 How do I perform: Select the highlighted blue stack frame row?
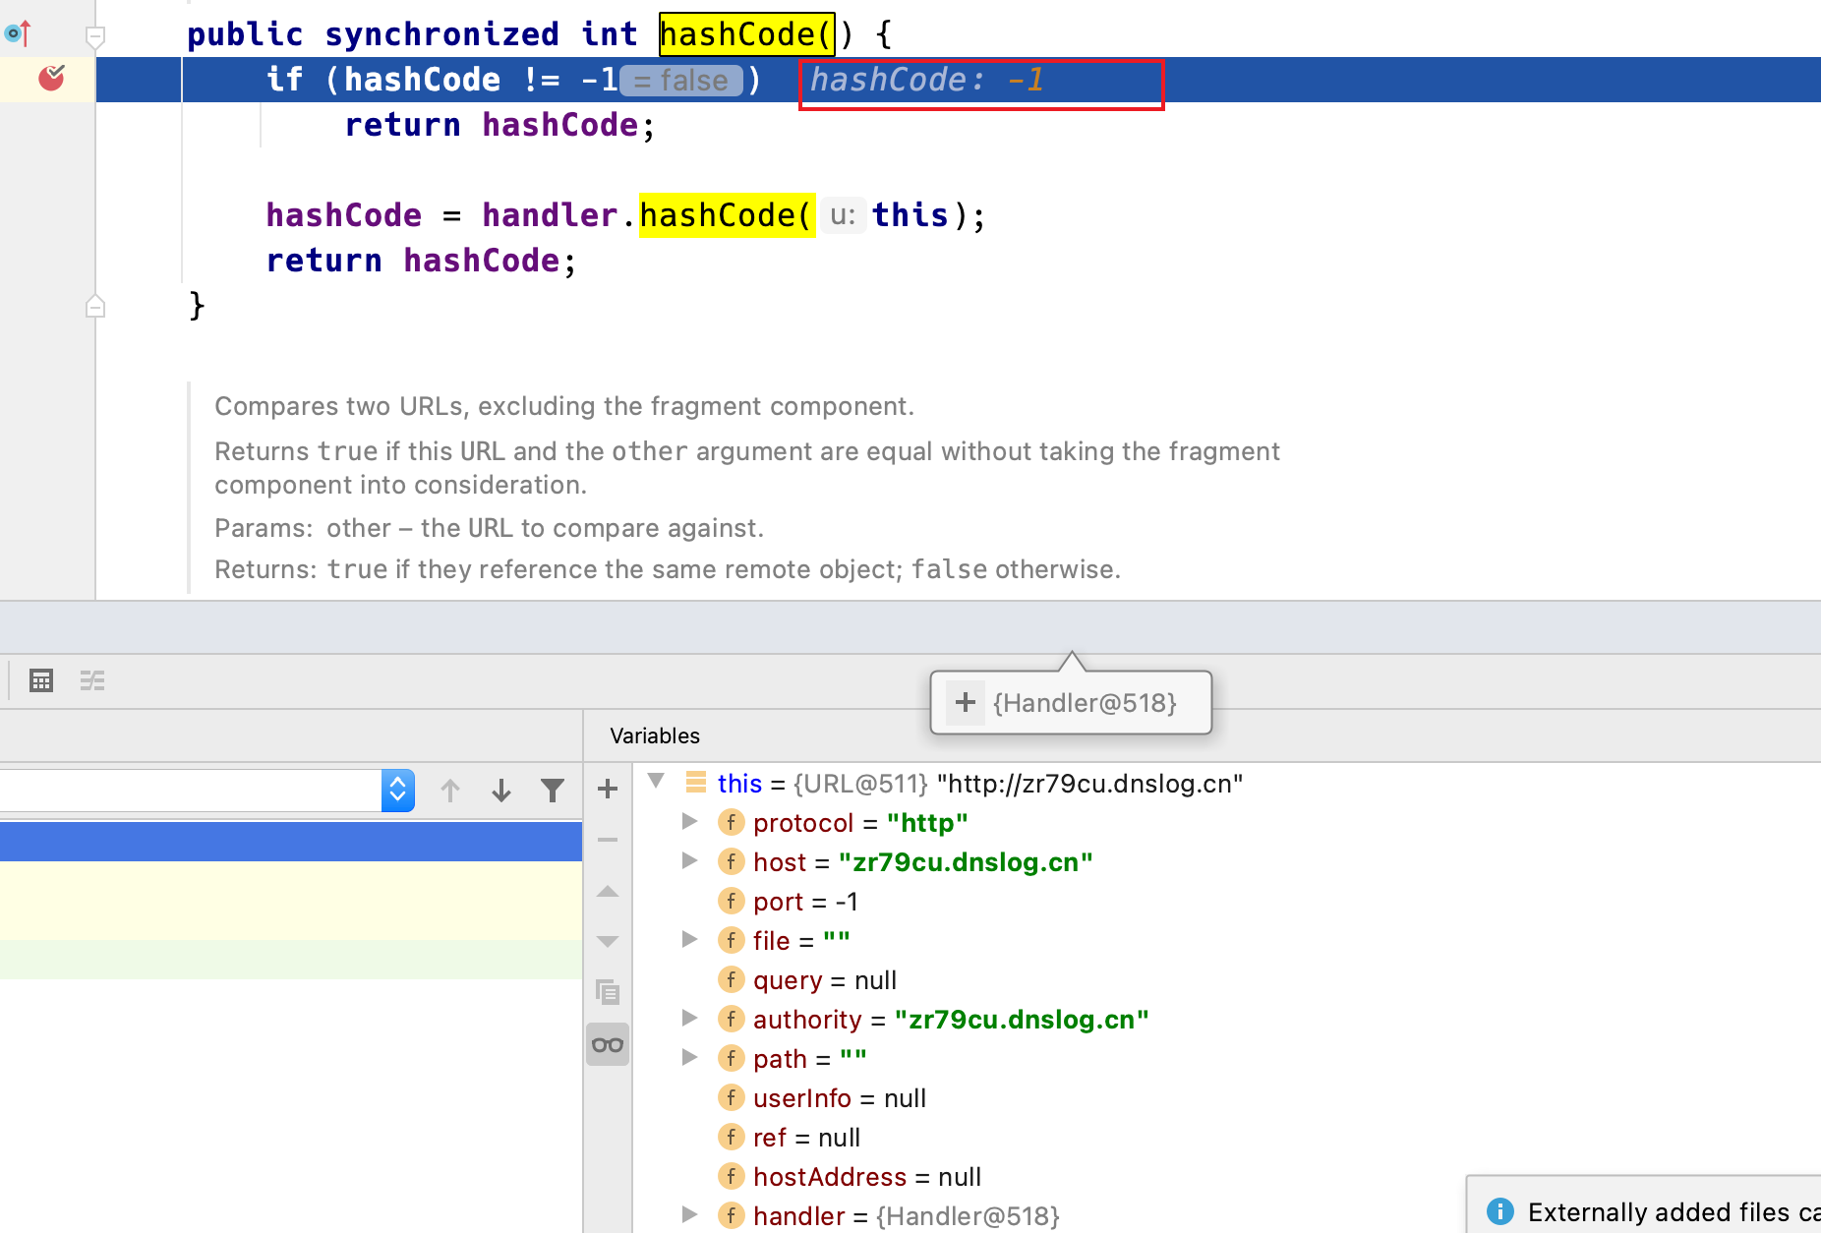(x=291, y=842)
